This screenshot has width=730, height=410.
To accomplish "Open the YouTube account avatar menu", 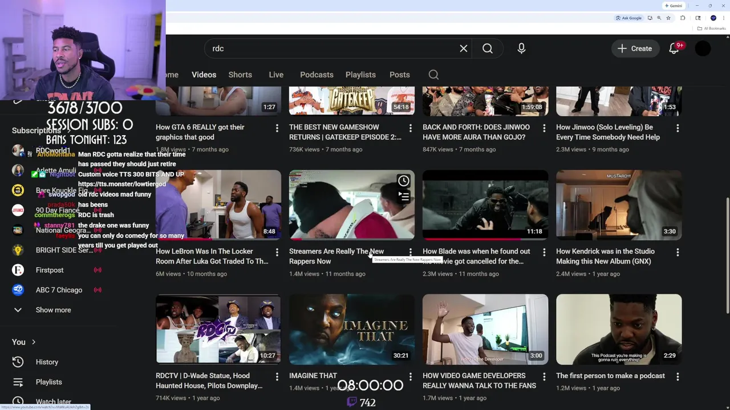I will coord(703,48).
